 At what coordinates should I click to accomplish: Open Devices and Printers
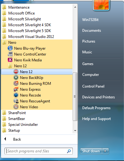(x=99, y=97)
